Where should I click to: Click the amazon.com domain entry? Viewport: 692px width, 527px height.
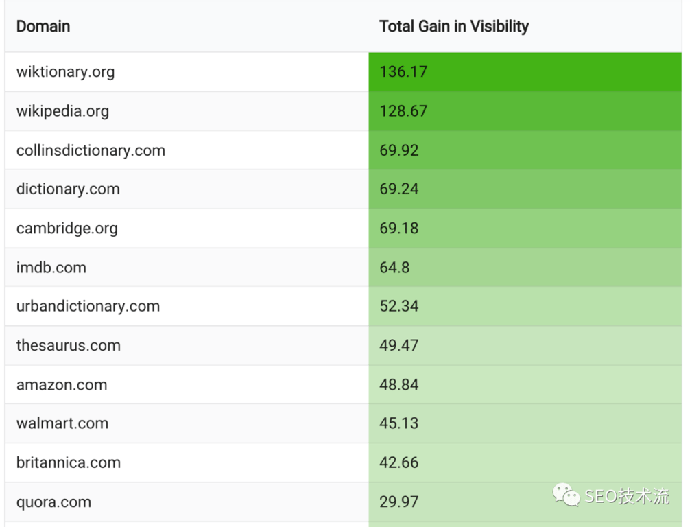[62, 385]
